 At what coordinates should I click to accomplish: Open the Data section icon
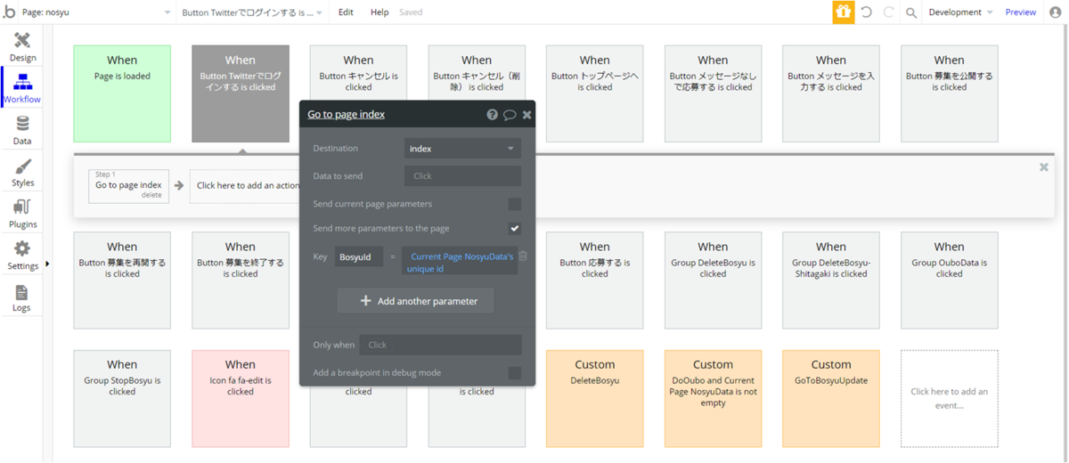pos(22,130)
